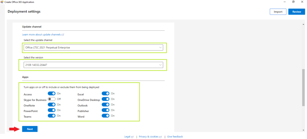Click the Review button

click(x=297, y=12)
